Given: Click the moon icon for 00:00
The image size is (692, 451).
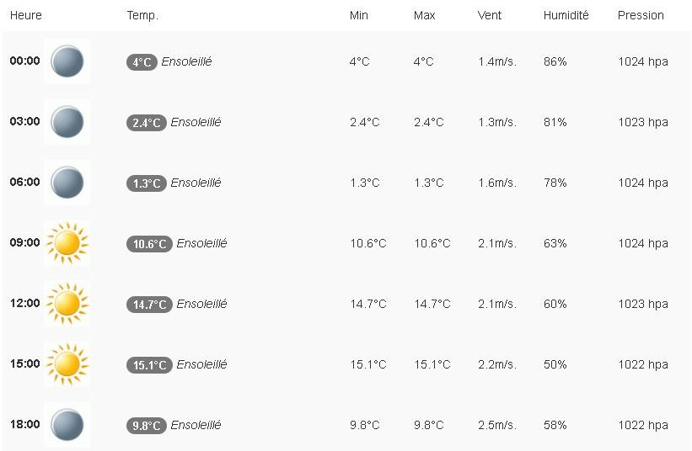Looking at the screenshot, I should point(67,61).
